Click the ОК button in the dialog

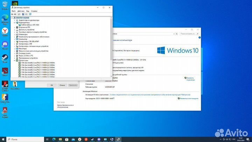pos(52,85)
